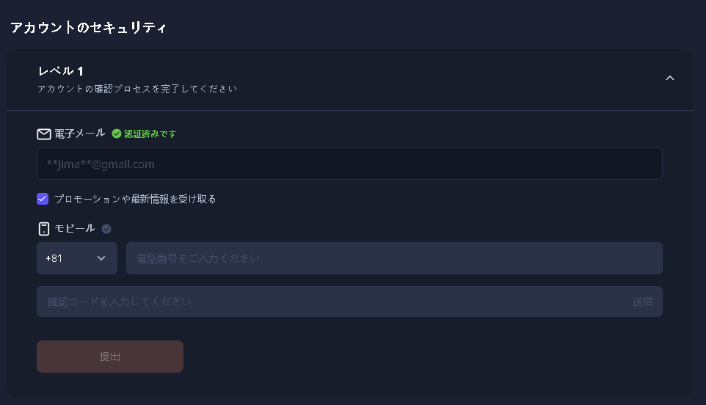Click the arrow in the country code selector
The image size is (706, 405).
(101, 258)
